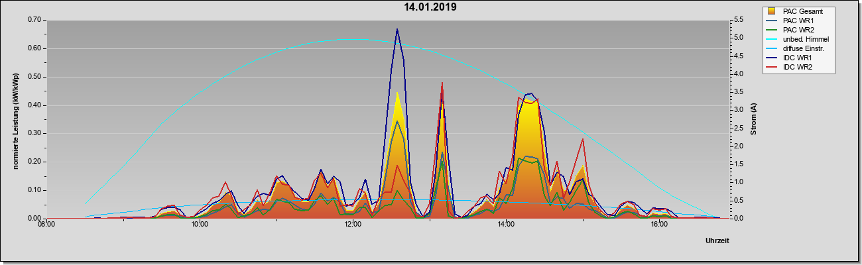
Task: Click the 14:00 time axis label
Action: click(506, 225)
